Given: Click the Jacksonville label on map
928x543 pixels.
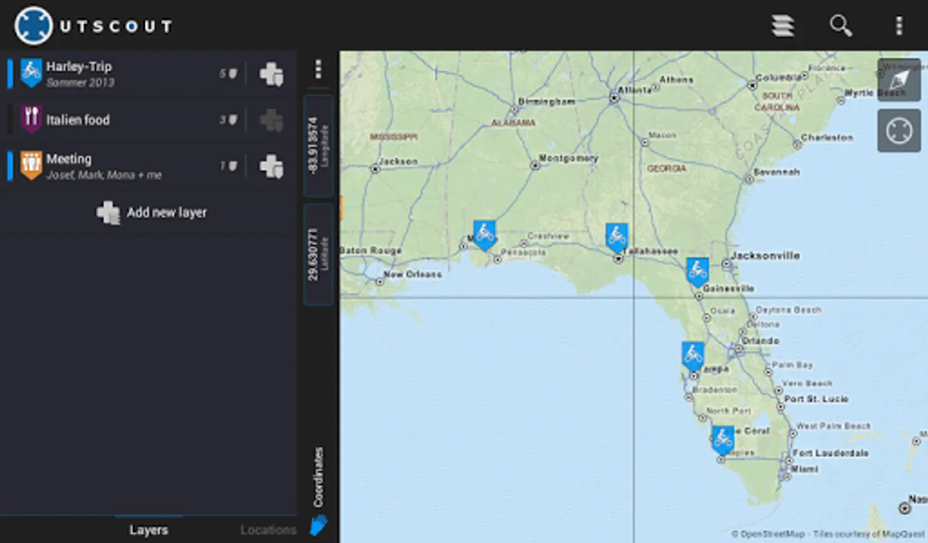Looking at the screenshot, I should [765, 256].
